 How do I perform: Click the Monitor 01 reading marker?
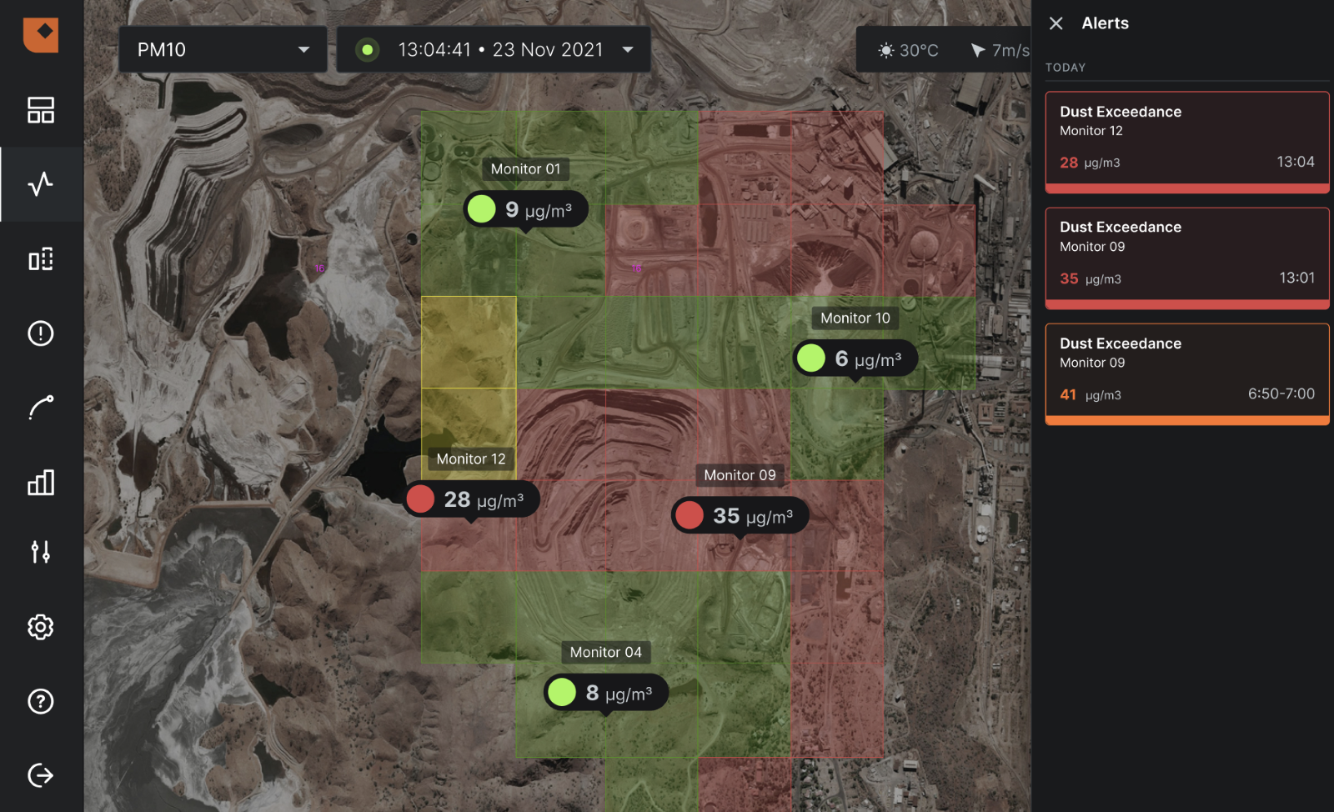tap(525, 209)
